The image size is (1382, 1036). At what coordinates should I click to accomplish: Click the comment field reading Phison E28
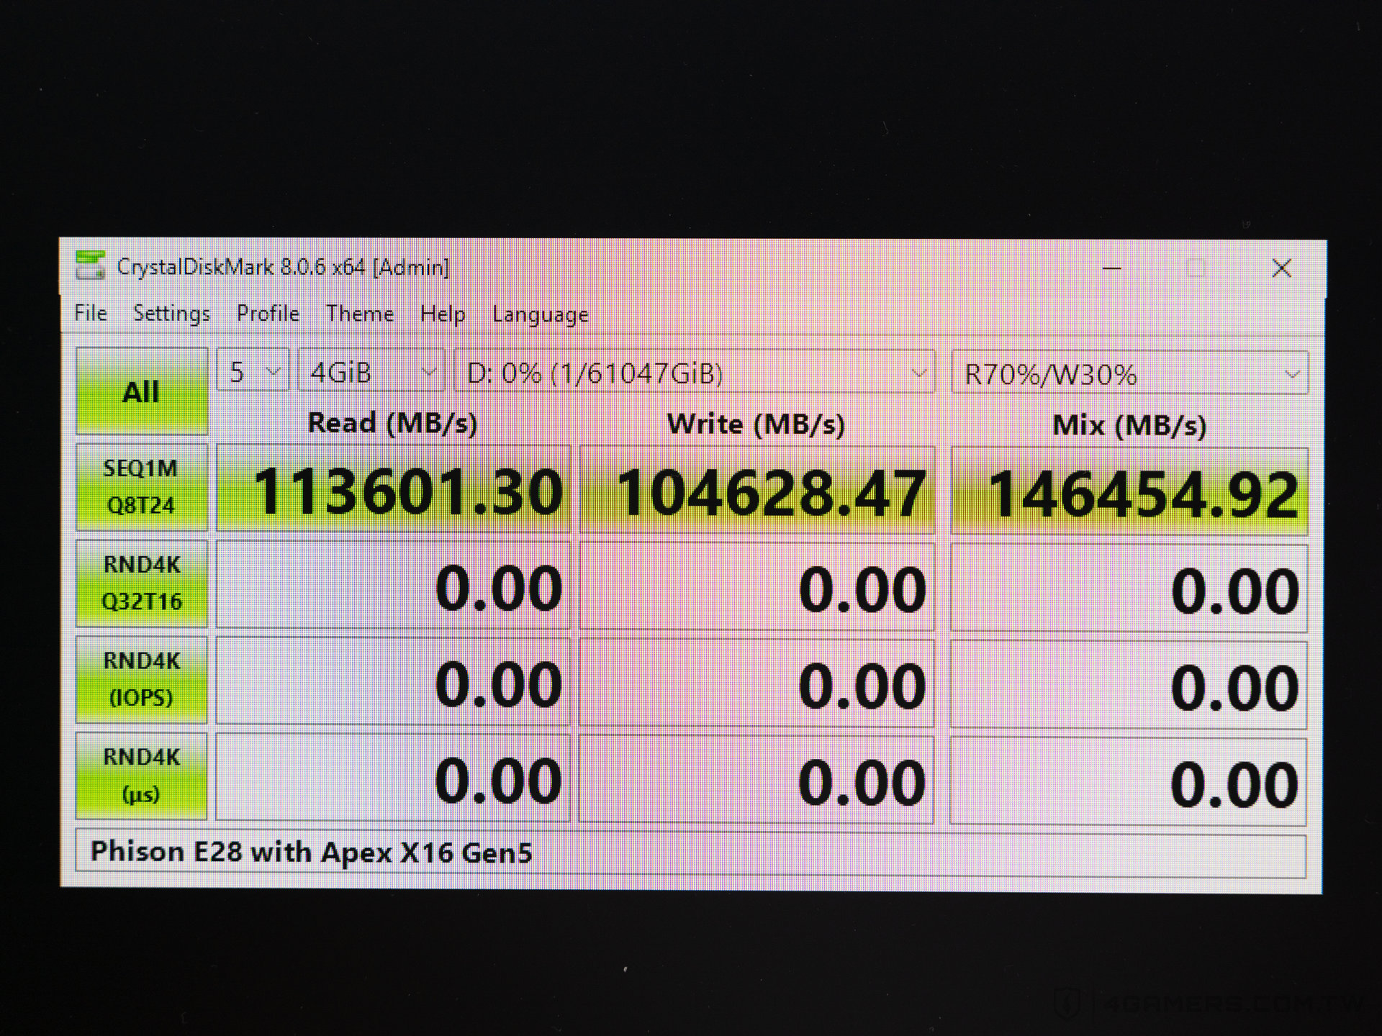[691, 854]
